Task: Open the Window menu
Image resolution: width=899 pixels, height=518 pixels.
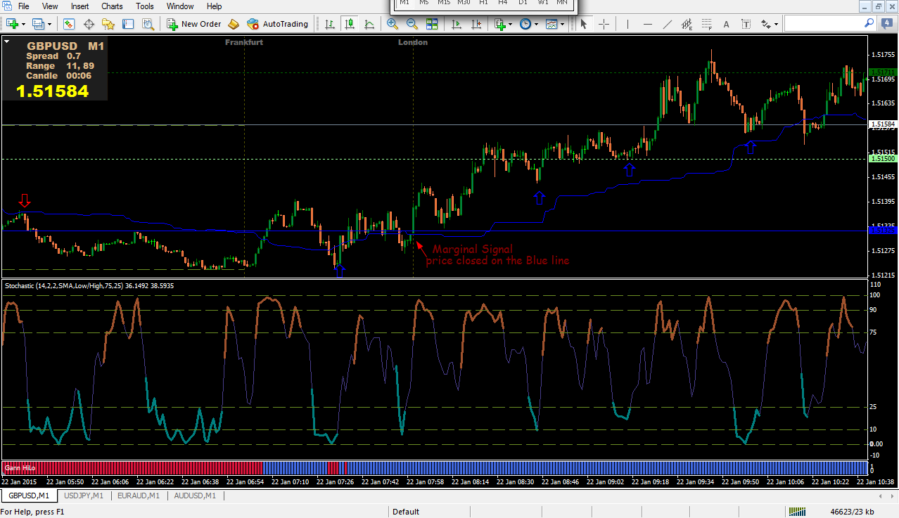Action: click(x=180, y=6)
